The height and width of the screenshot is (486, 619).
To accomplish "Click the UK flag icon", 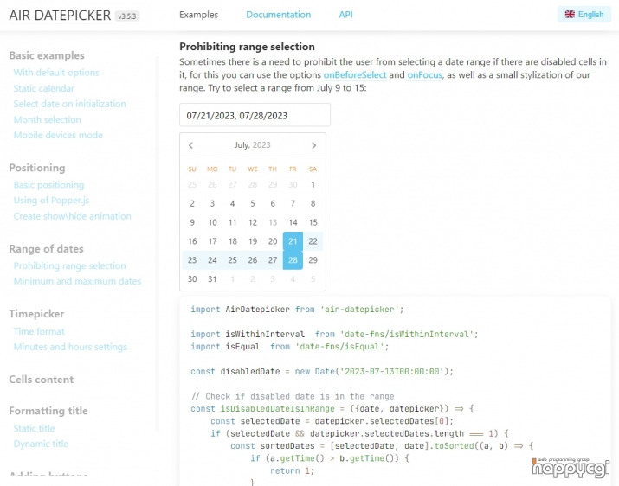I will pos(570,14).
